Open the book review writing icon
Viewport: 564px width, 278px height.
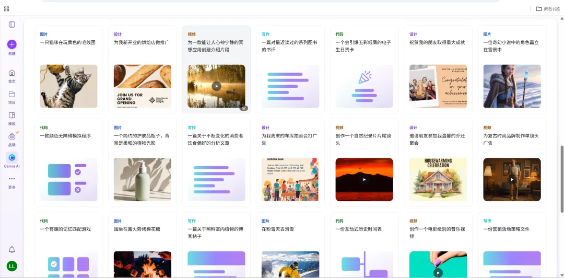(290, 86)
